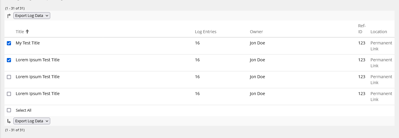The height and width of the screenshot is (138, 399).
Task: Click the My Test Title entry name
Action: pos(28,43)
